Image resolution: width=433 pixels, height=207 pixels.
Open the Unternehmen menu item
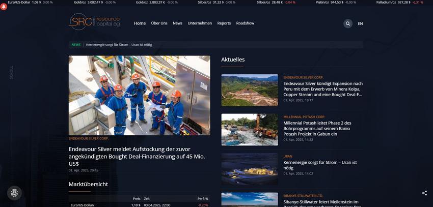(200, 23)
